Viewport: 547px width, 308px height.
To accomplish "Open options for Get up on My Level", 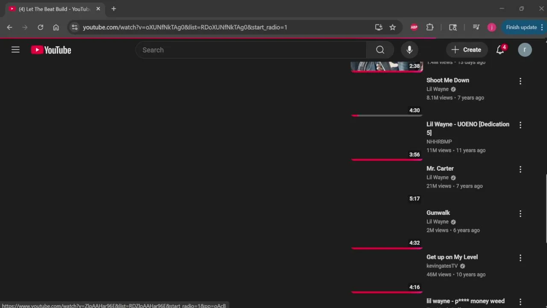I will (520, 258).
